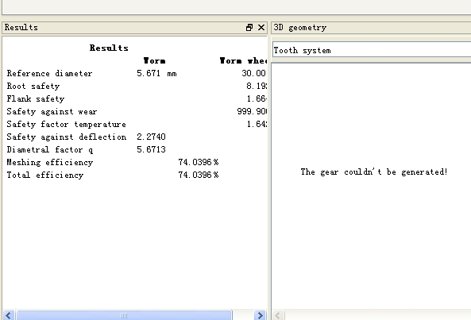Click the 5.6713 diametral factor value
471x320 pixels.
point(151,149)
